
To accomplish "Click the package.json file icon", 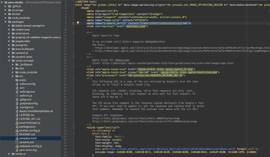I will (x=17, y=126).
